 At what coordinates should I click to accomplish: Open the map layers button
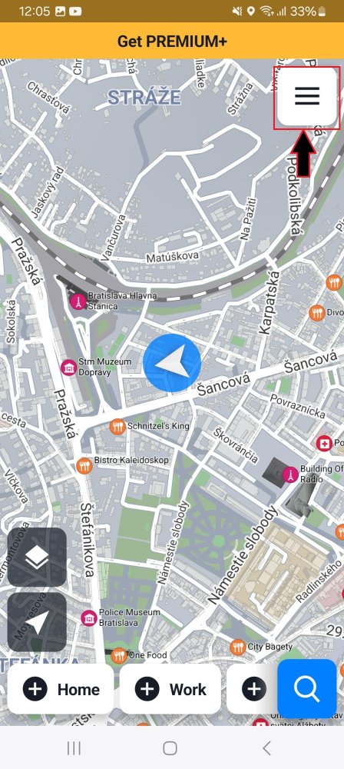(x=37, y=557)
